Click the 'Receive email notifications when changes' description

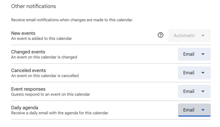point(72,20)
